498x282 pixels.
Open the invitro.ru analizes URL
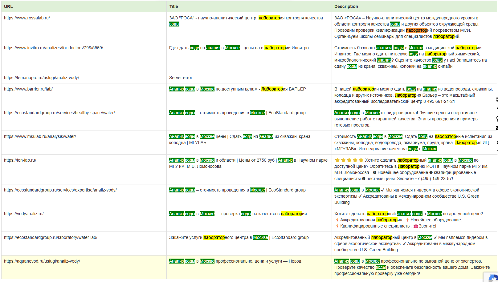pos(53,48)
